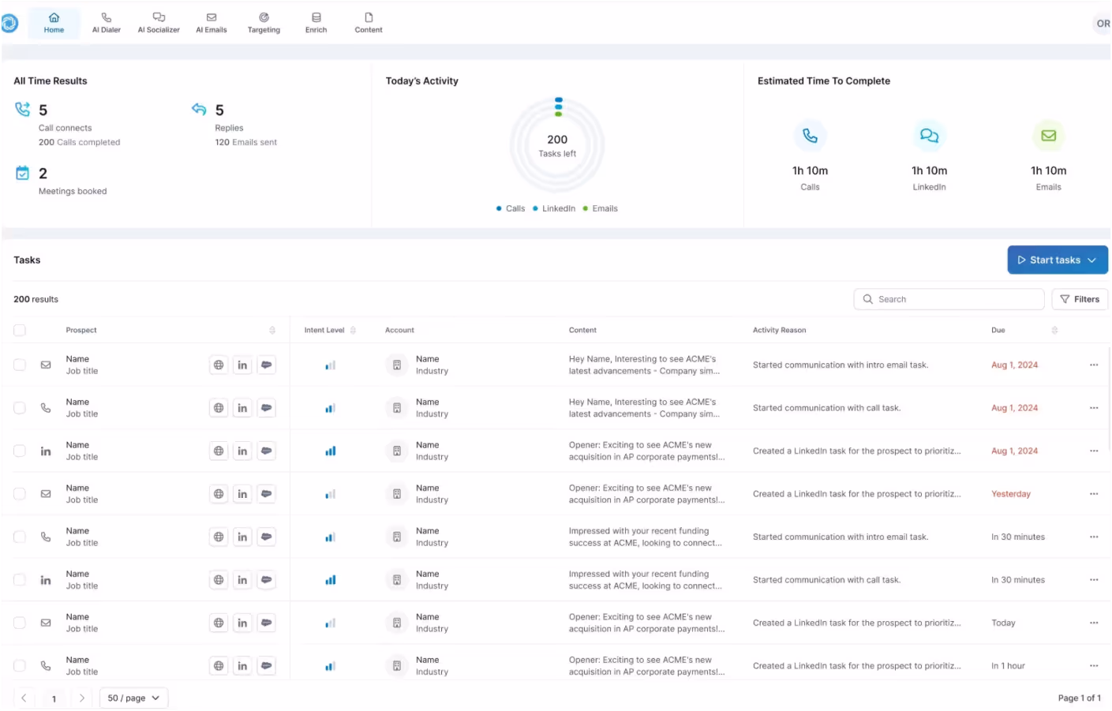Click the Call connects phone icon
Screen dimensions: 1112x711
[23, 109]
